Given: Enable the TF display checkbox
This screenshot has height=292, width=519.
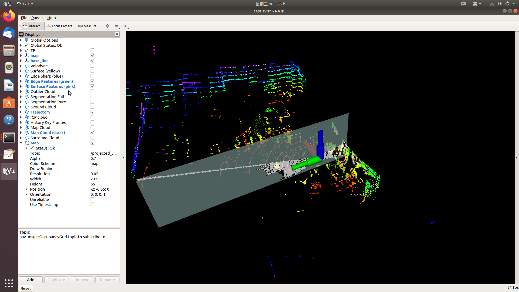Looking at the screenshot, I should tap(92, 51).
